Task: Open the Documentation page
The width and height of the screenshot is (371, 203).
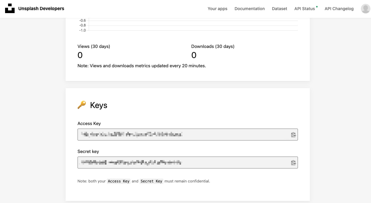Action: click(x=249, y=9)
